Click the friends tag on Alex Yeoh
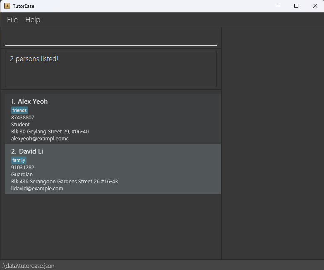 19,110
